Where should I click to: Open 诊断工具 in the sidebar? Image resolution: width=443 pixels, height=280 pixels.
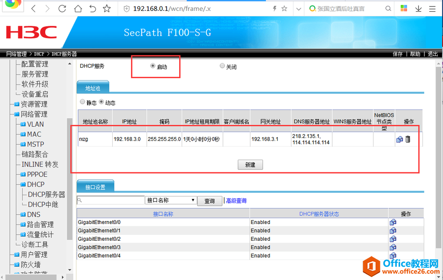pos(35,245)
